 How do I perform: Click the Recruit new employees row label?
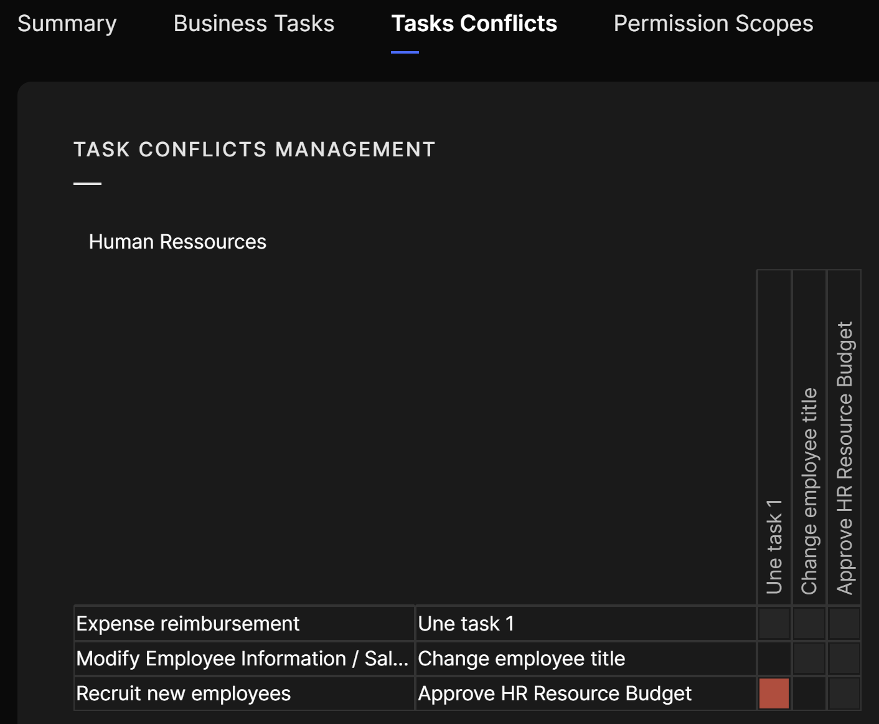[x=183, y=693]
